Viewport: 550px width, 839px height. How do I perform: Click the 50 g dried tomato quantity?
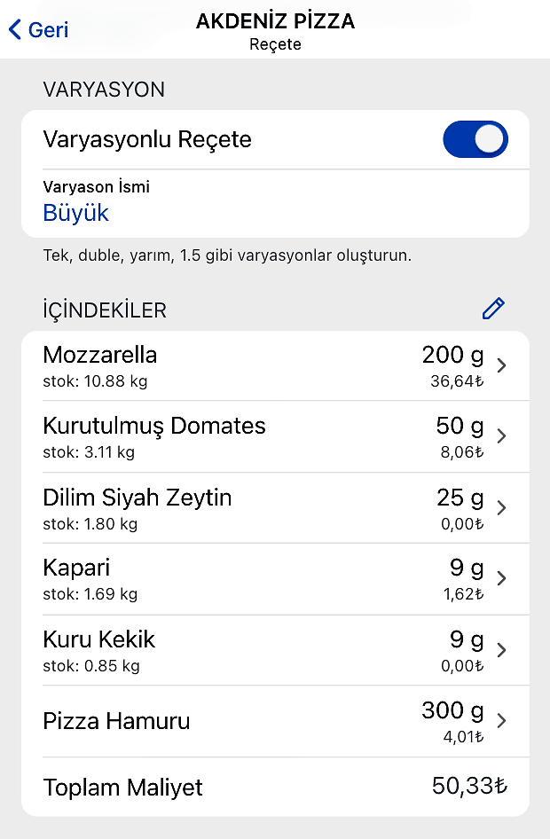point(460,427)
